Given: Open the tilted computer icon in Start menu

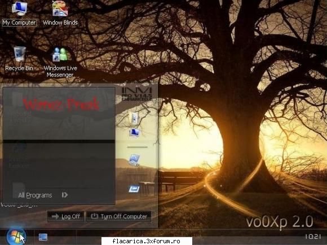Looking at the screenshot, I should (x=134, y=160).
